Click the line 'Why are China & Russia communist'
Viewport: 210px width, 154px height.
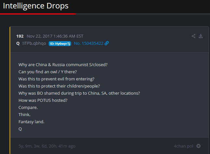point(63,65)
